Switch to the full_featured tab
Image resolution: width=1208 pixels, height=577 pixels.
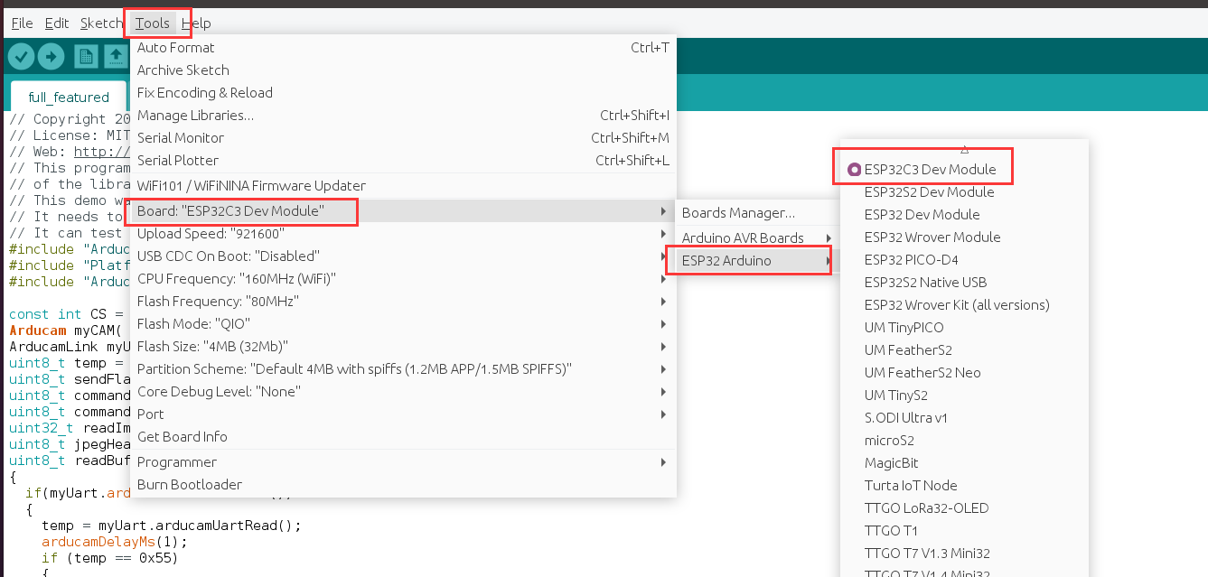(x=69, y=97)
